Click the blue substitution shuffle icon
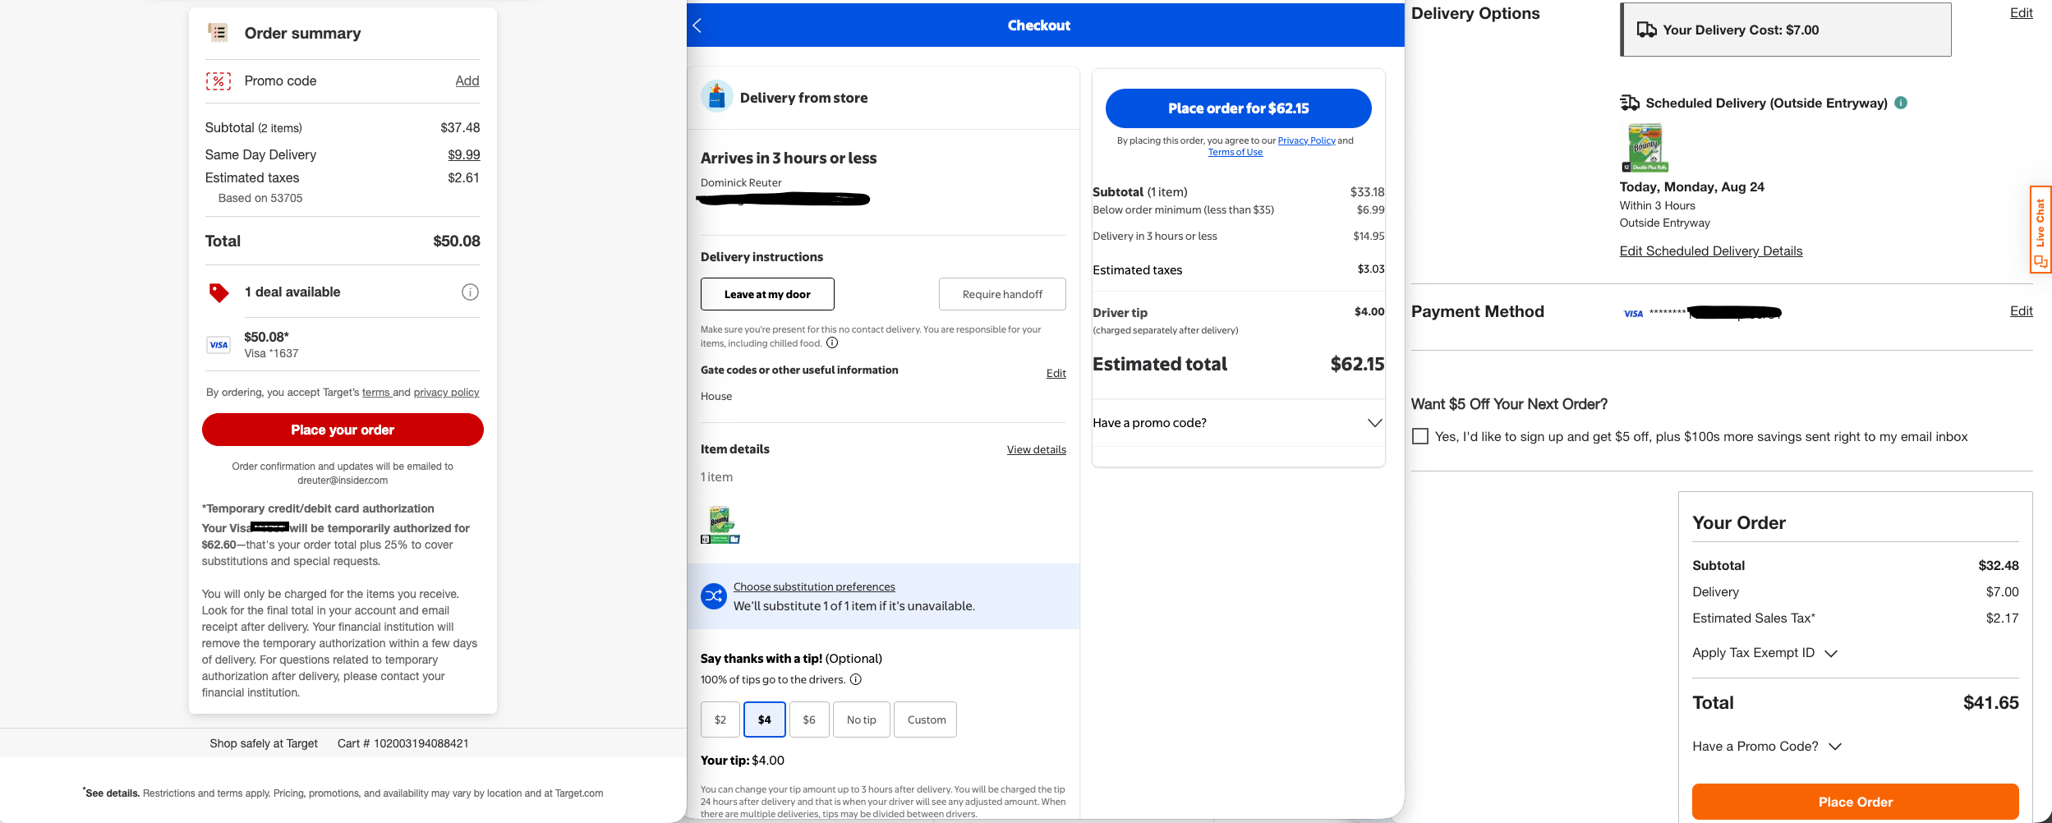The width and height of the screenshot is (2052, 823). [x=713, y=596]
